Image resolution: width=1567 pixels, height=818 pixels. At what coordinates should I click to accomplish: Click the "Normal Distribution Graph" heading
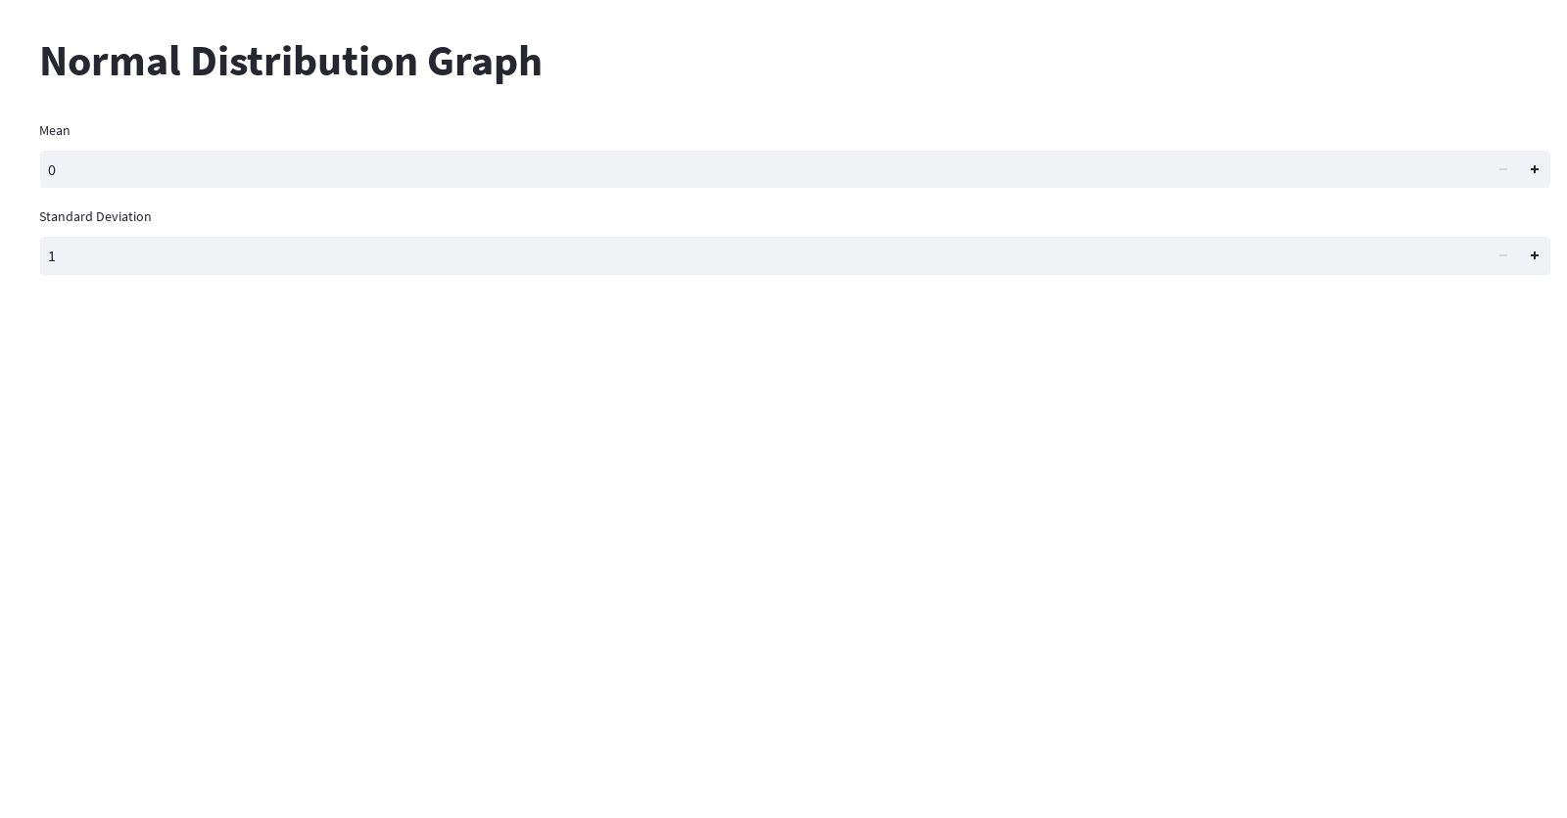[290, 61]
